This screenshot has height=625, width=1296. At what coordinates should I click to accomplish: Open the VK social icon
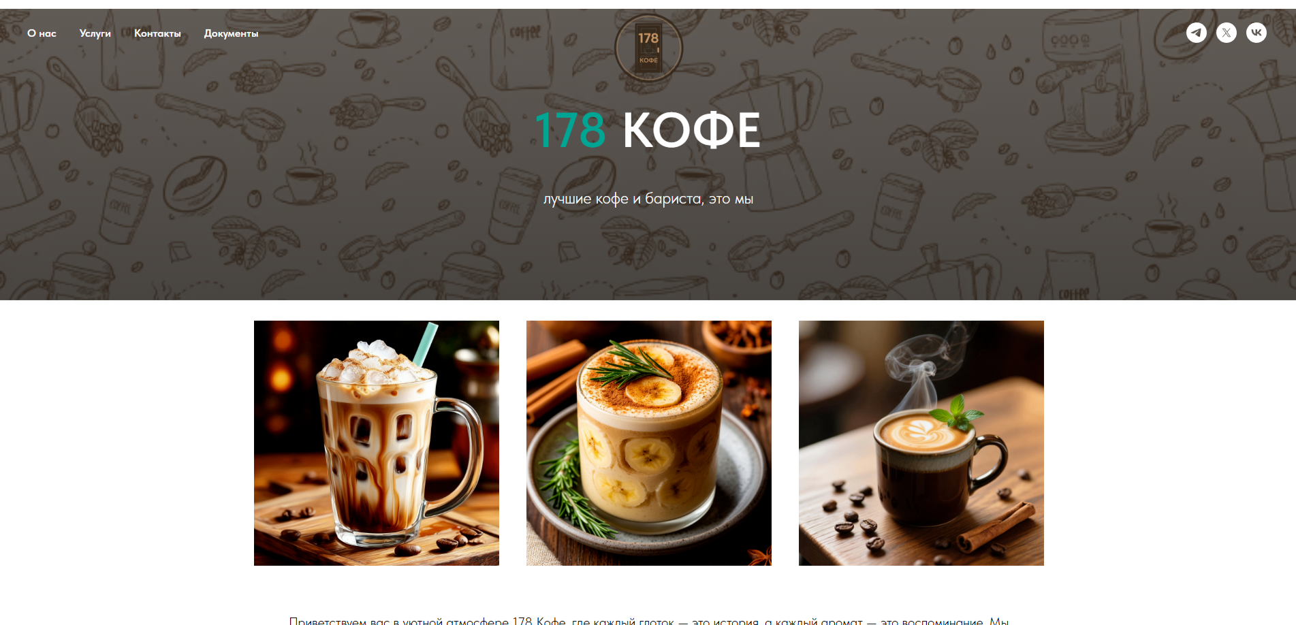[x=1256, y=33]
